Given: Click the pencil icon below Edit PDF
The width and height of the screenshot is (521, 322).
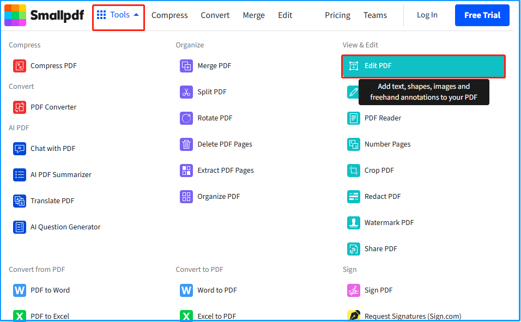Looking at the screenshot, I should 353,92.
